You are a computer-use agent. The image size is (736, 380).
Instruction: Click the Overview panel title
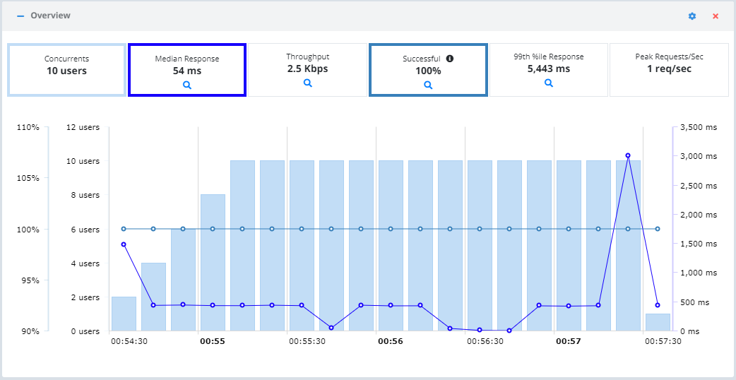[x=51, y=16]
